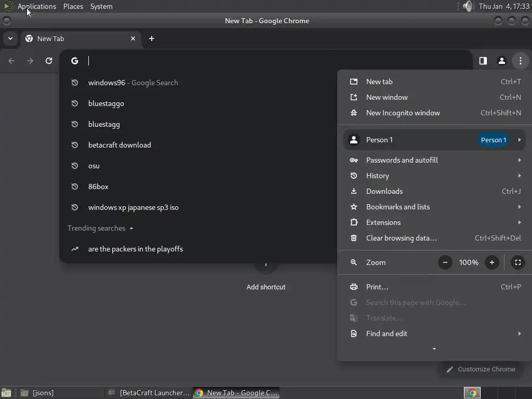Screen dimensions: 532x399
Task: Click the Customize Chrome button
Action: click(481, 369)
